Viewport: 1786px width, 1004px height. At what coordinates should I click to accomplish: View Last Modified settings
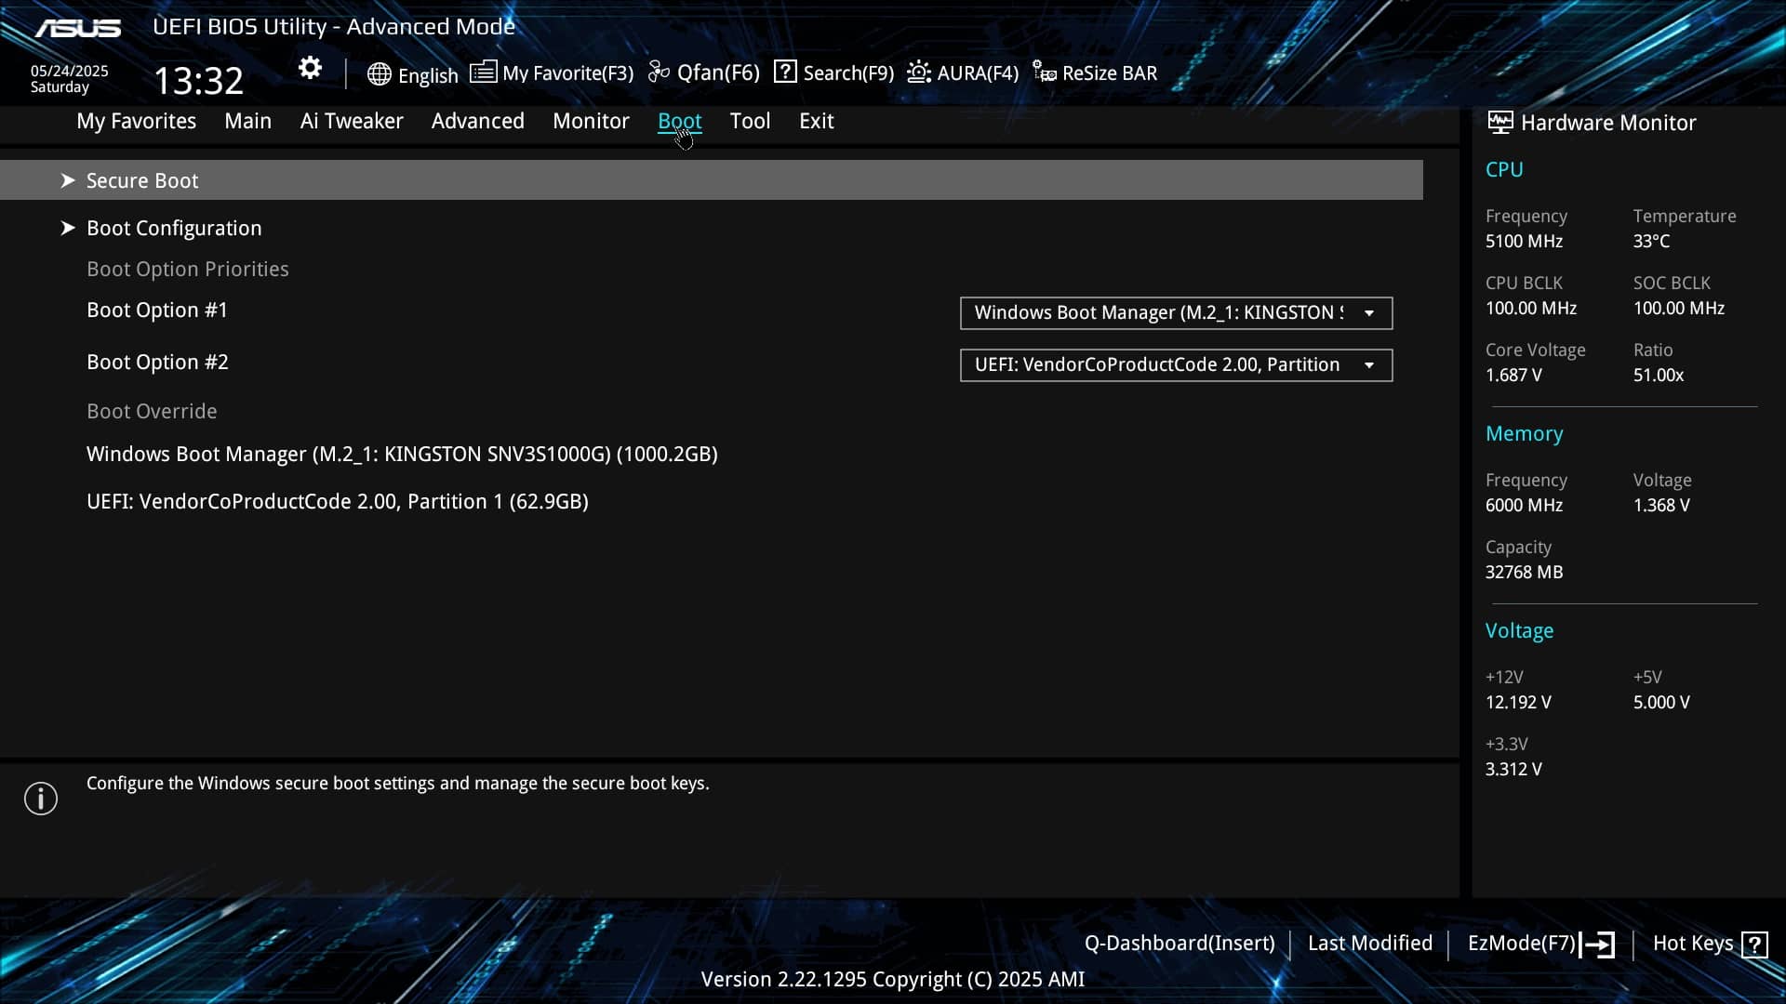point(1369,944)
